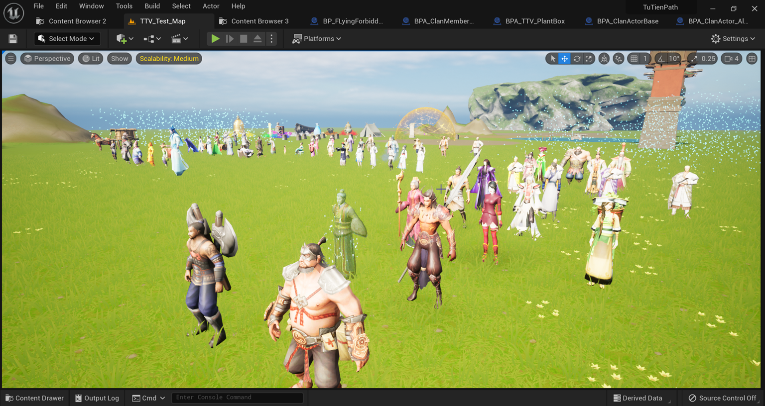The image size is (765, 406).
Task: Click the viewport layout maximize icon
Action: (752, 59)
